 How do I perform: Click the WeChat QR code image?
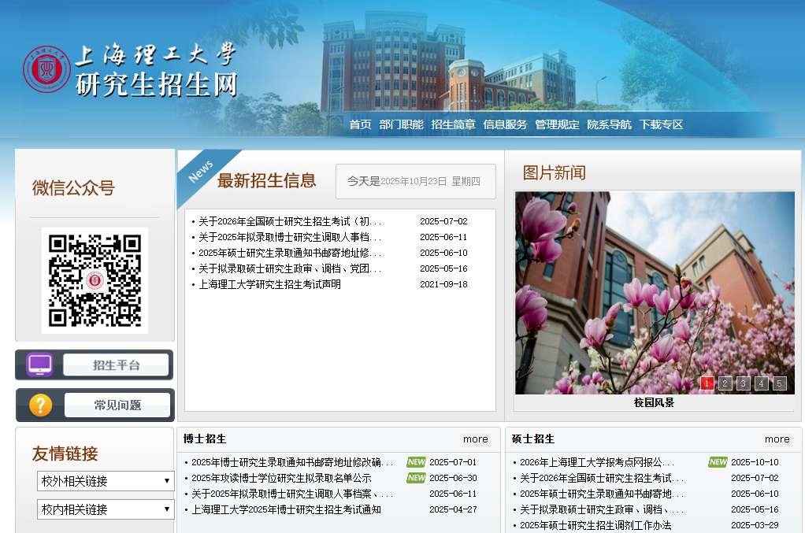pyautogui.click(x=95, y=280)
